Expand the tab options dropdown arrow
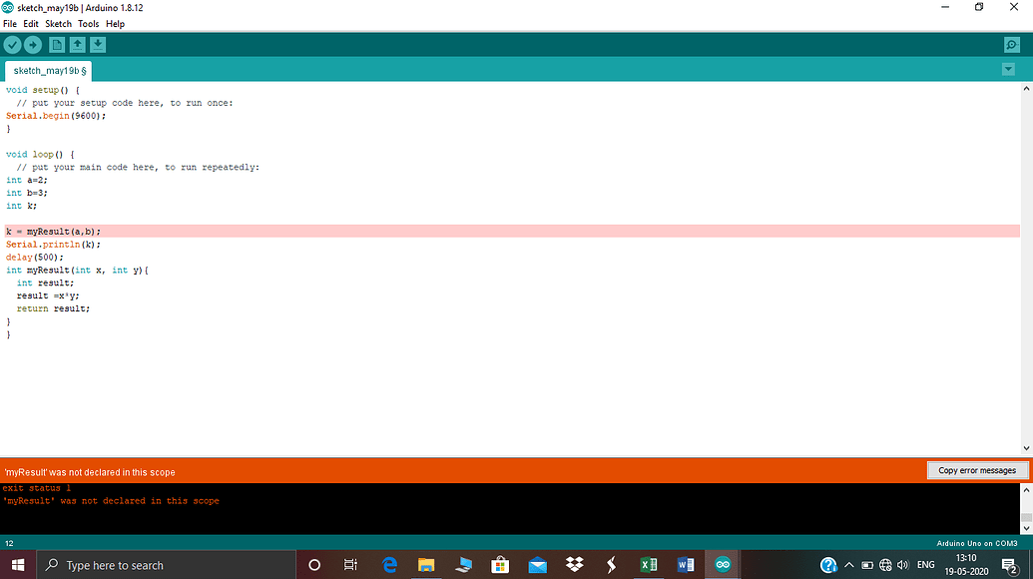1033x579 pixels. pyautogui.click(x=1008, y=69)
